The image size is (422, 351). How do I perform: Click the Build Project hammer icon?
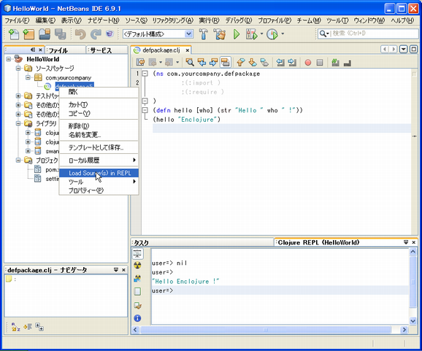204,34
